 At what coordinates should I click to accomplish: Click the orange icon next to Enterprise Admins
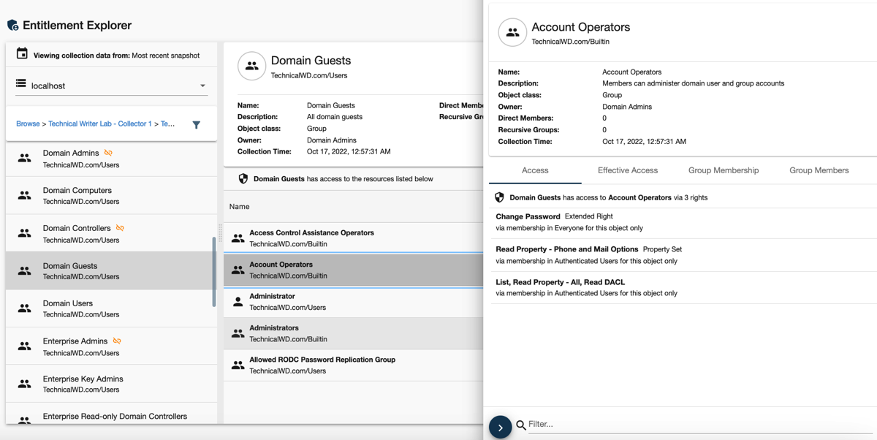(x=117, y=341)
